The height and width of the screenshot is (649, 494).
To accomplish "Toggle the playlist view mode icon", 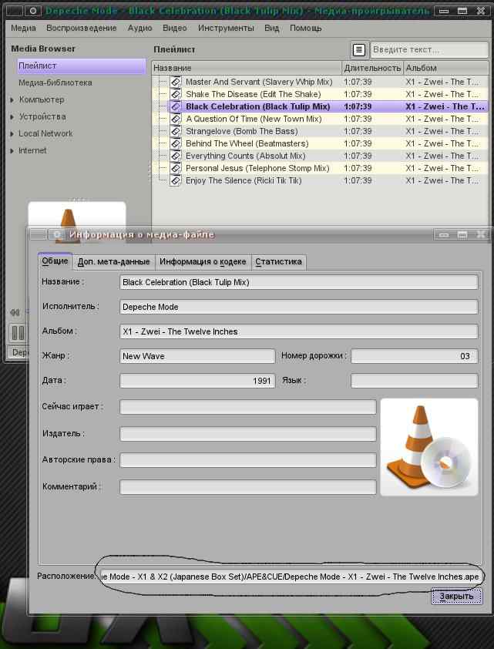I will 359,49.
